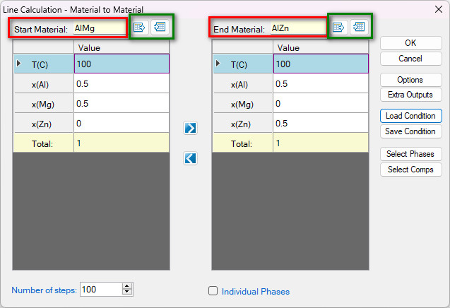Screen dimensions: 450x308
Task: Select the x(Zn) value cell in end table
Action: (x=321, y=124)
